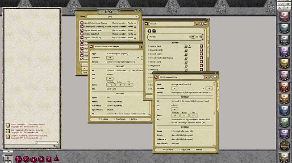Screen dimensions: 292x163
Task: Click the speech bubble icon in Vimad window
Action: (x=205, y=24)
